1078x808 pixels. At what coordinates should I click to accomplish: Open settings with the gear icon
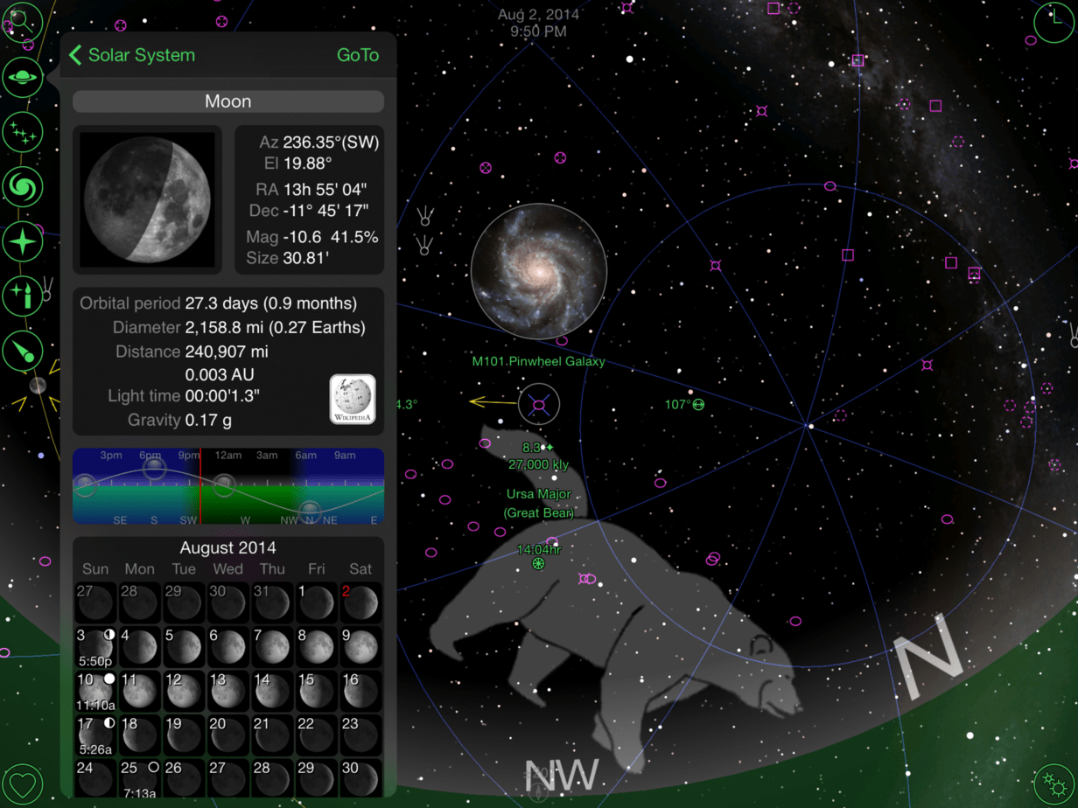[x=1054, y=784]
